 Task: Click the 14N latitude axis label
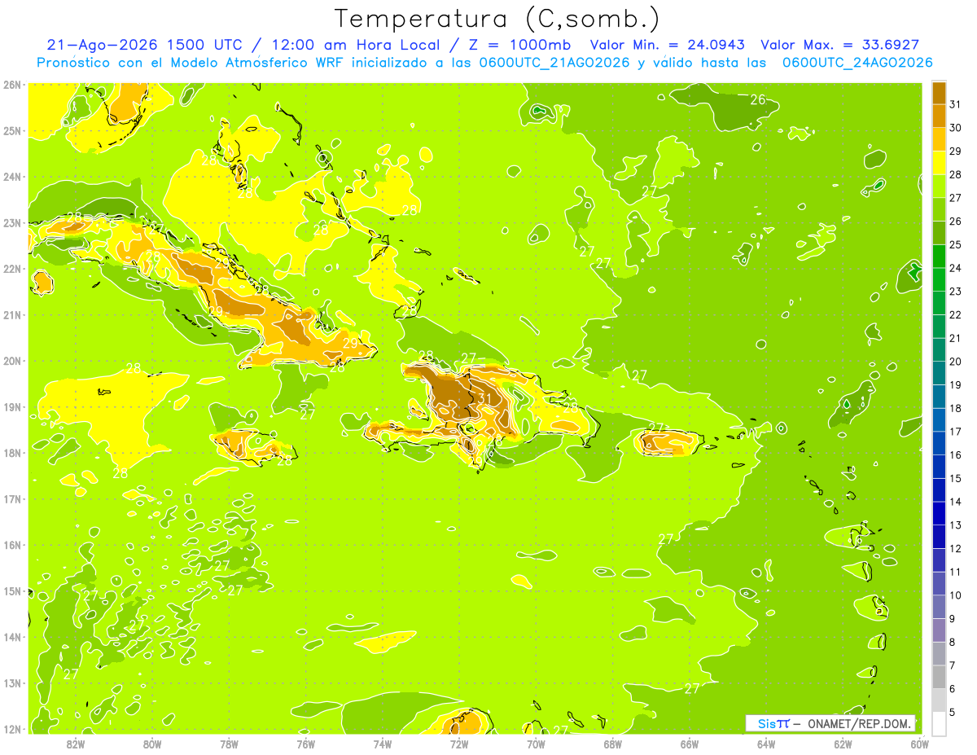tap(11, 637)
